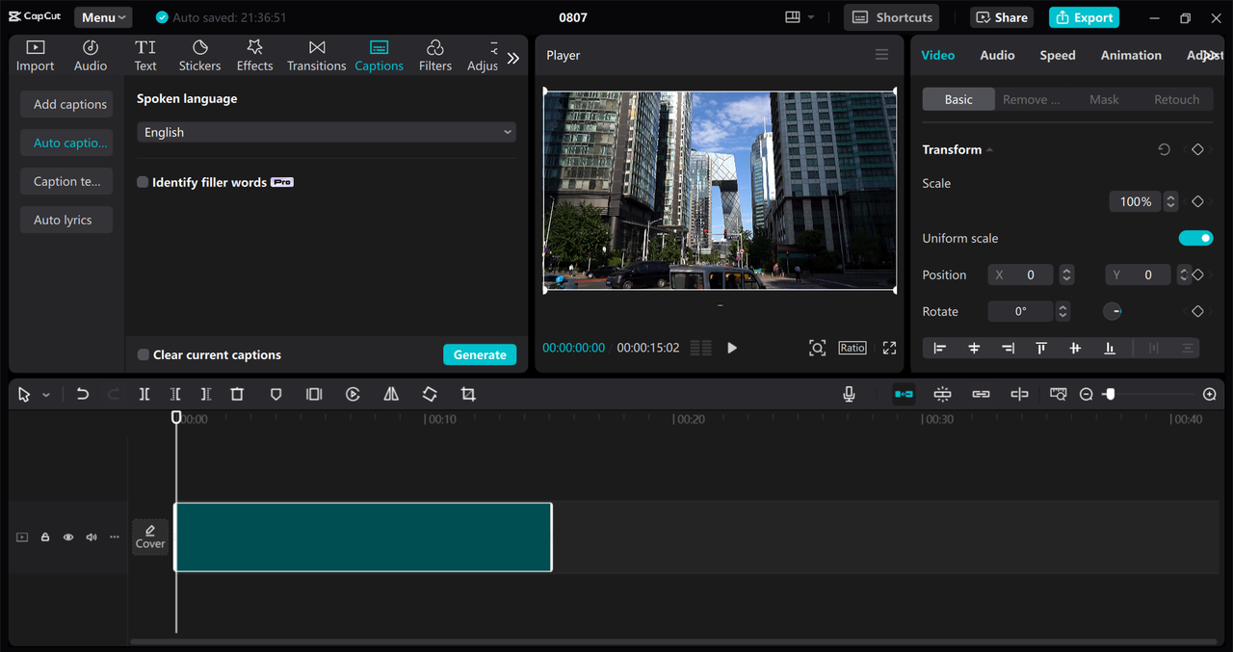Mirror the clip with flip icon
The image size is (1233, 652).
tap(391, 394)
